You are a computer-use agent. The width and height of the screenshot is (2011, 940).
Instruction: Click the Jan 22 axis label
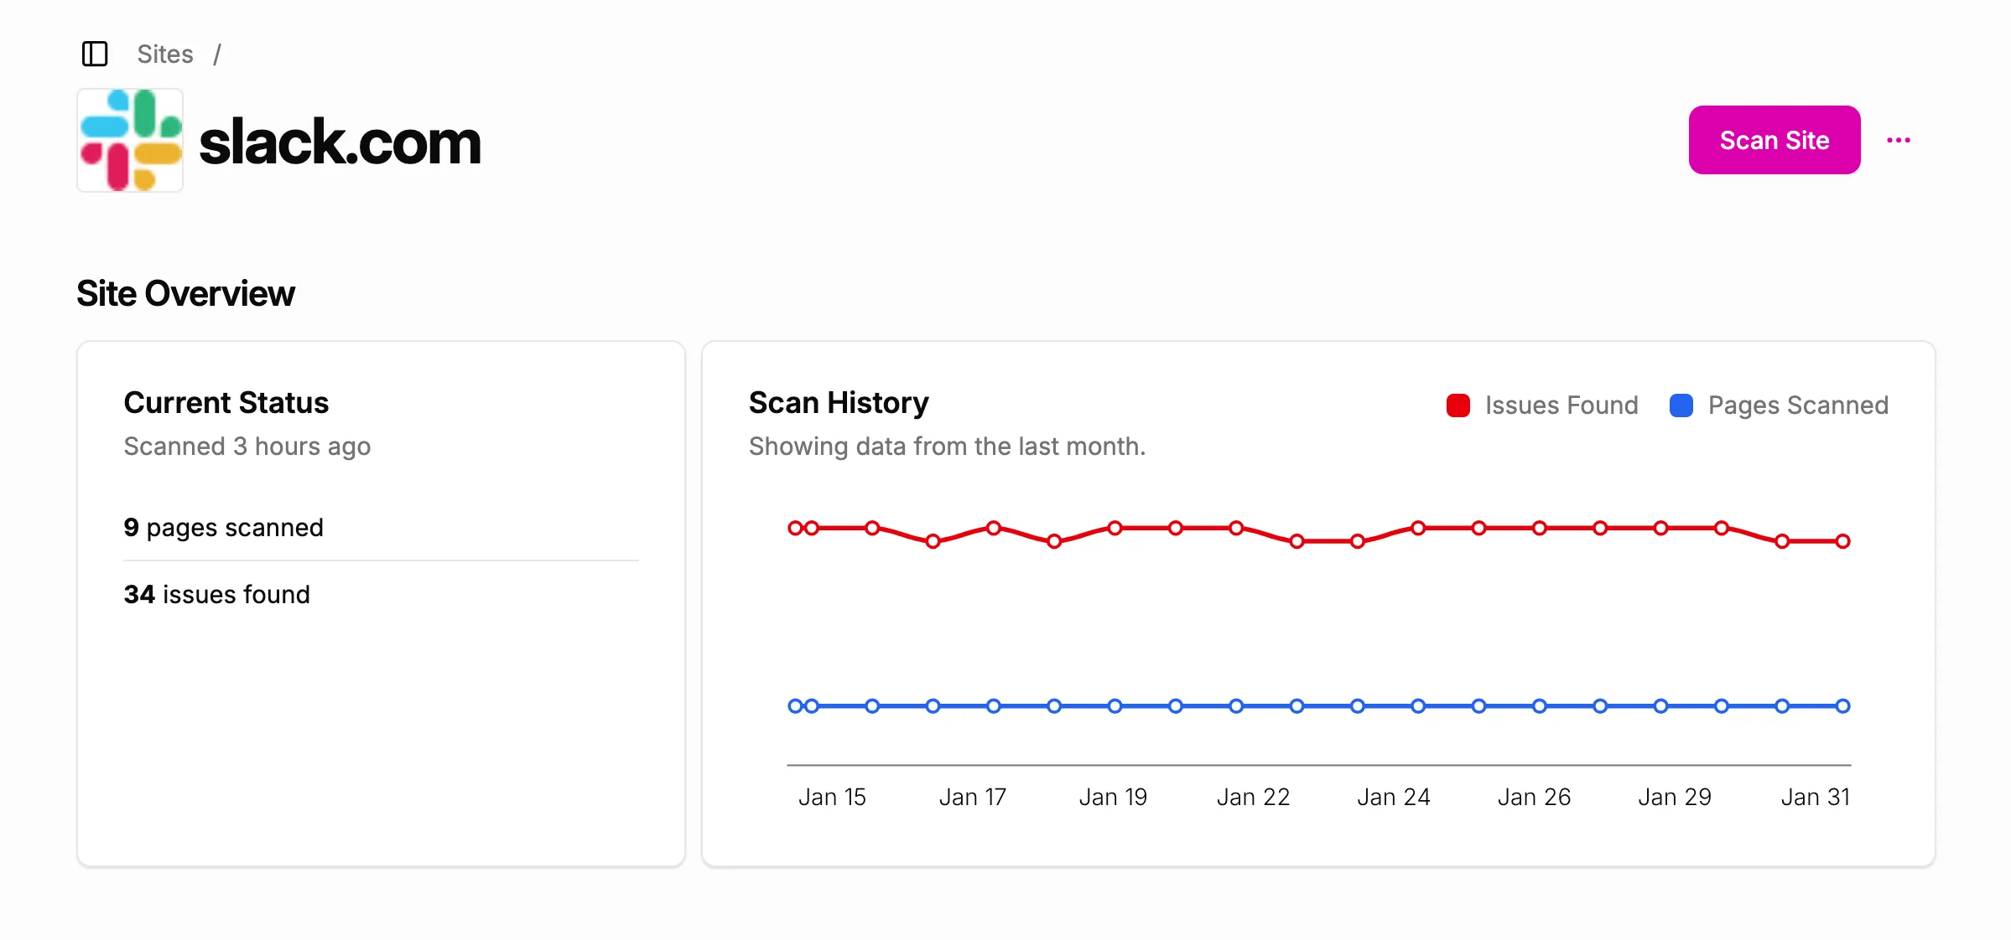coord(1253,797)
